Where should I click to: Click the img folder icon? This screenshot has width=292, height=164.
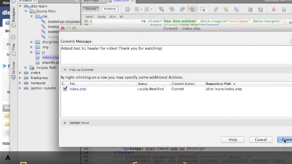tap(37, 47)
